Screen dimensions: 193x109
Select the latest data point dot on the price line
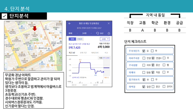click(103, 72)
